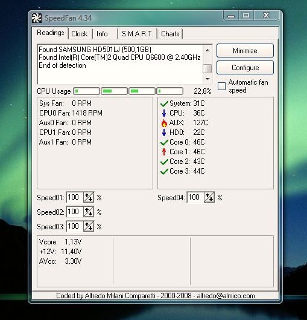Click the alfredo@almico.com address in status bar
The height and width of the screenshot is (320, 307).
[x=226, y=296]
